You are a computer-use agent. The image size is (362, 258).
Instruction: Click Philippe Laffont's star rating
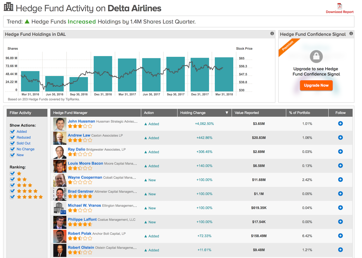click(x=80, y=224)
